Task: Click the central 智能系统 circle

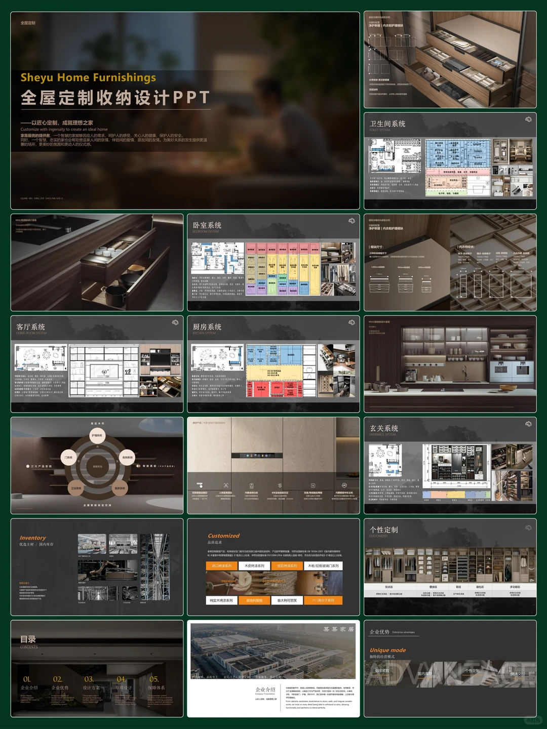Action: [97, 466]
